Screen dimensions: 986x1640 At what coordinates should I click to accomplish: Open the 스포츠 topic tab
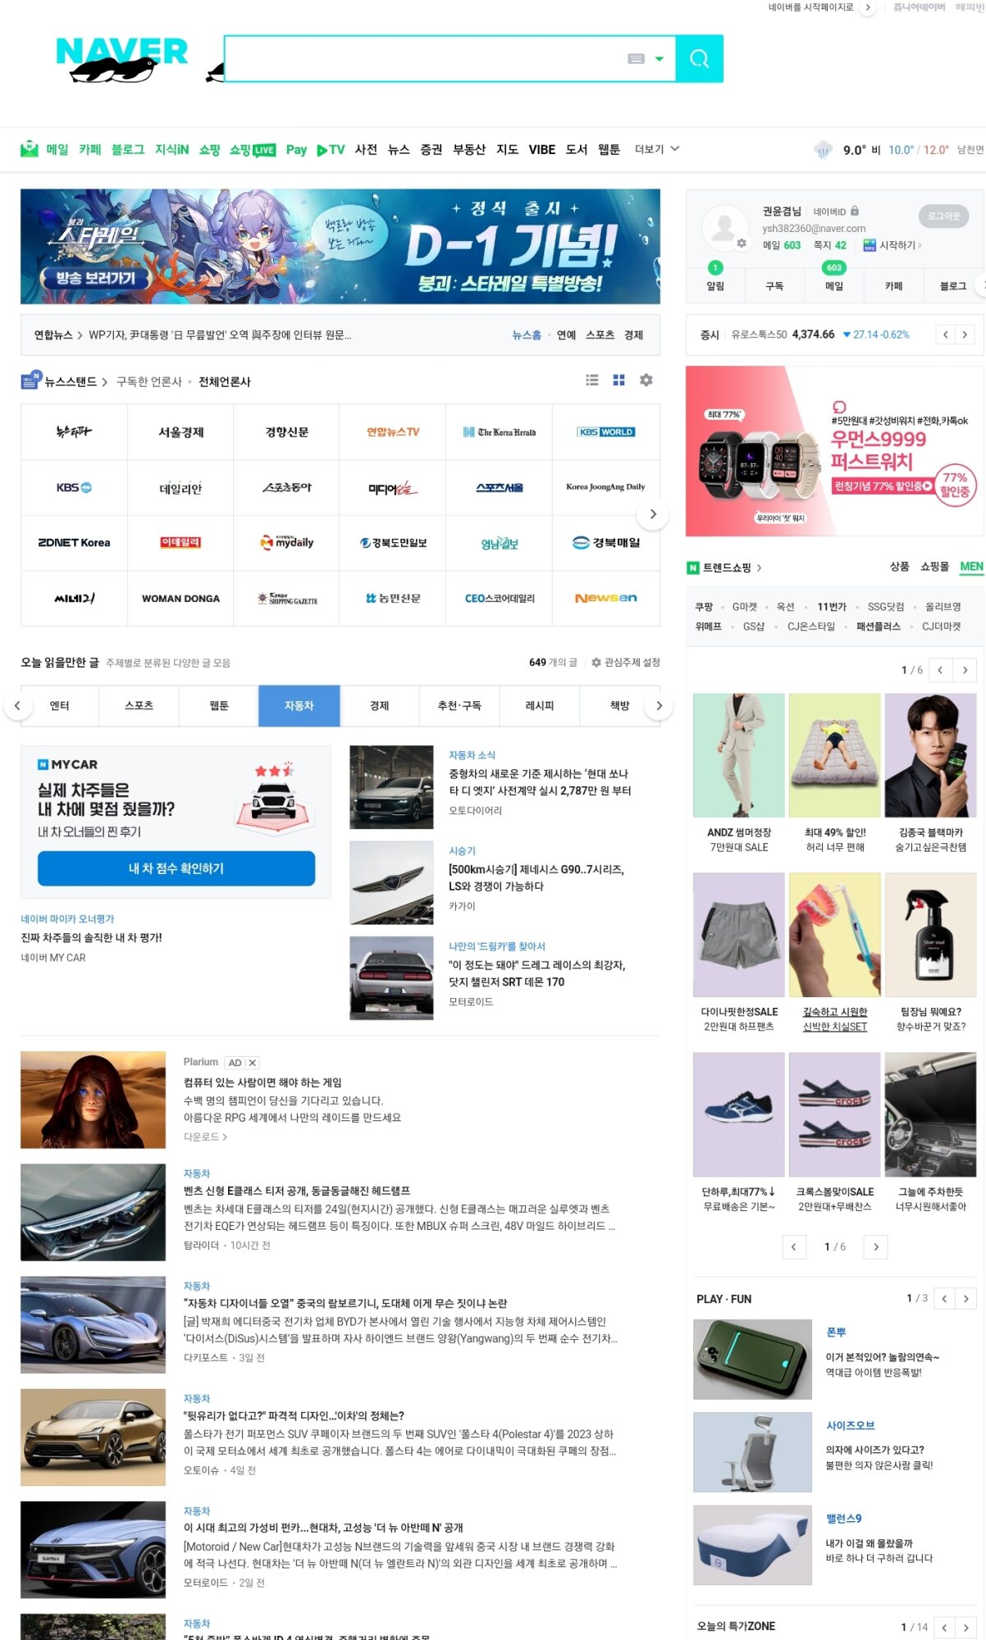coord(139,705)
